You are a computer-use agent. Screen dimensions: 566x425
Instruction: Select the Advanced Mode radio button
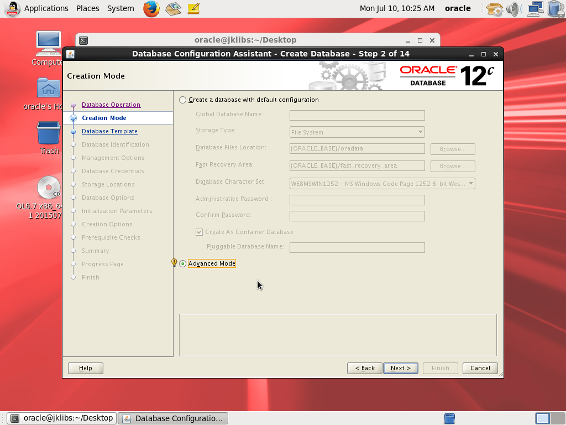(x=183, y=264)
